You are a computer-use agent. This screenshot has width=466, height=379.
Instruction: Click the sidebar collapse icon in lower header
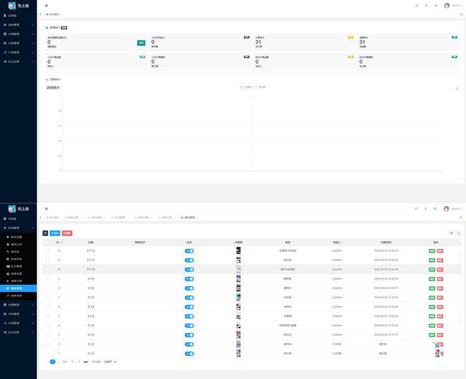pyautogui.click(x=47, y=209)
